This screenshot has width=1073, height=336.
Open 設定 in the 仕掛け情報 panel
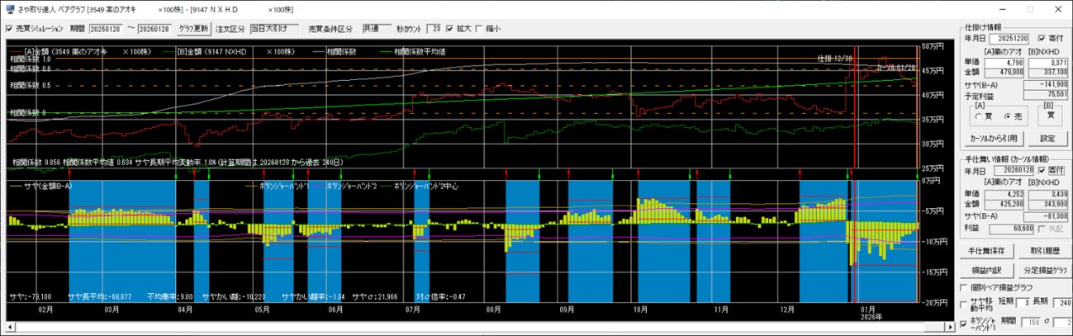pyautogui.click(x=1047, y=139)
